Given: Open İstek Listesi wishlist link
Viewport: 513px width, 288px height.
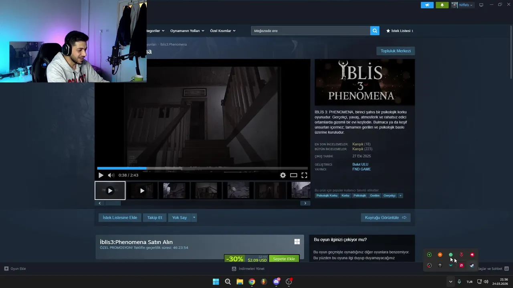Looking at the screenshot, I should 400,31.
